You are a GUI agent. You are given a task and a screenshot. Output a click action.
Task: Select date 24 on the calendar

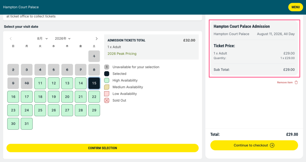[x=27, y=110]
